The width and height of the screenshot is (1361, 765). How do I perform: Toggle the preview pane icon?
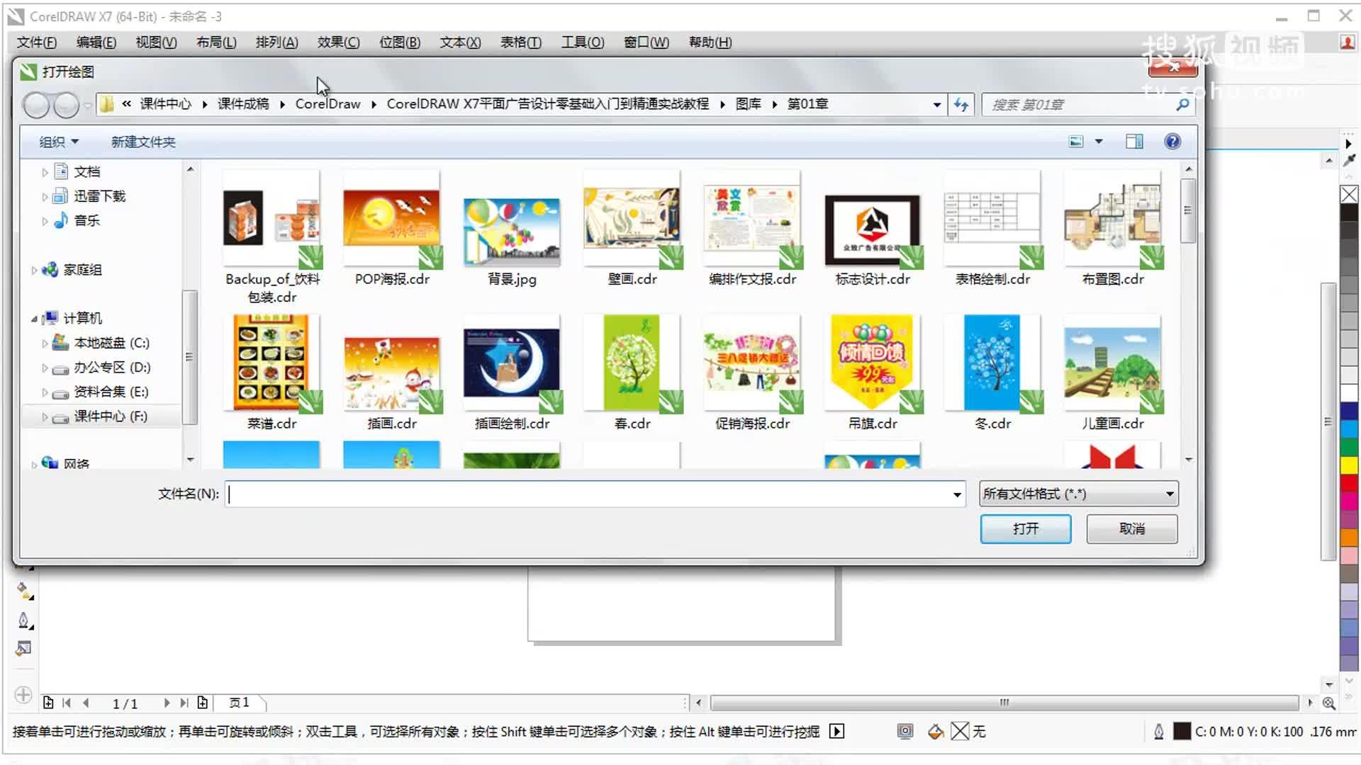point(1134,142)
